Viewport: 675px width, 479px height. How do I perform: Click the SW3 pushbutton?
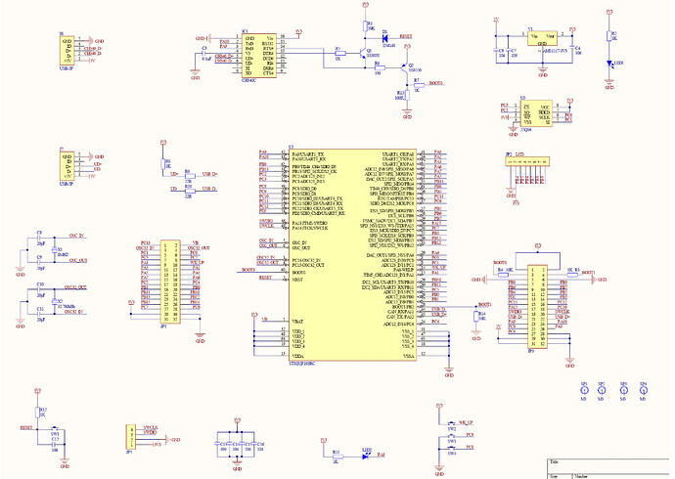452,436
